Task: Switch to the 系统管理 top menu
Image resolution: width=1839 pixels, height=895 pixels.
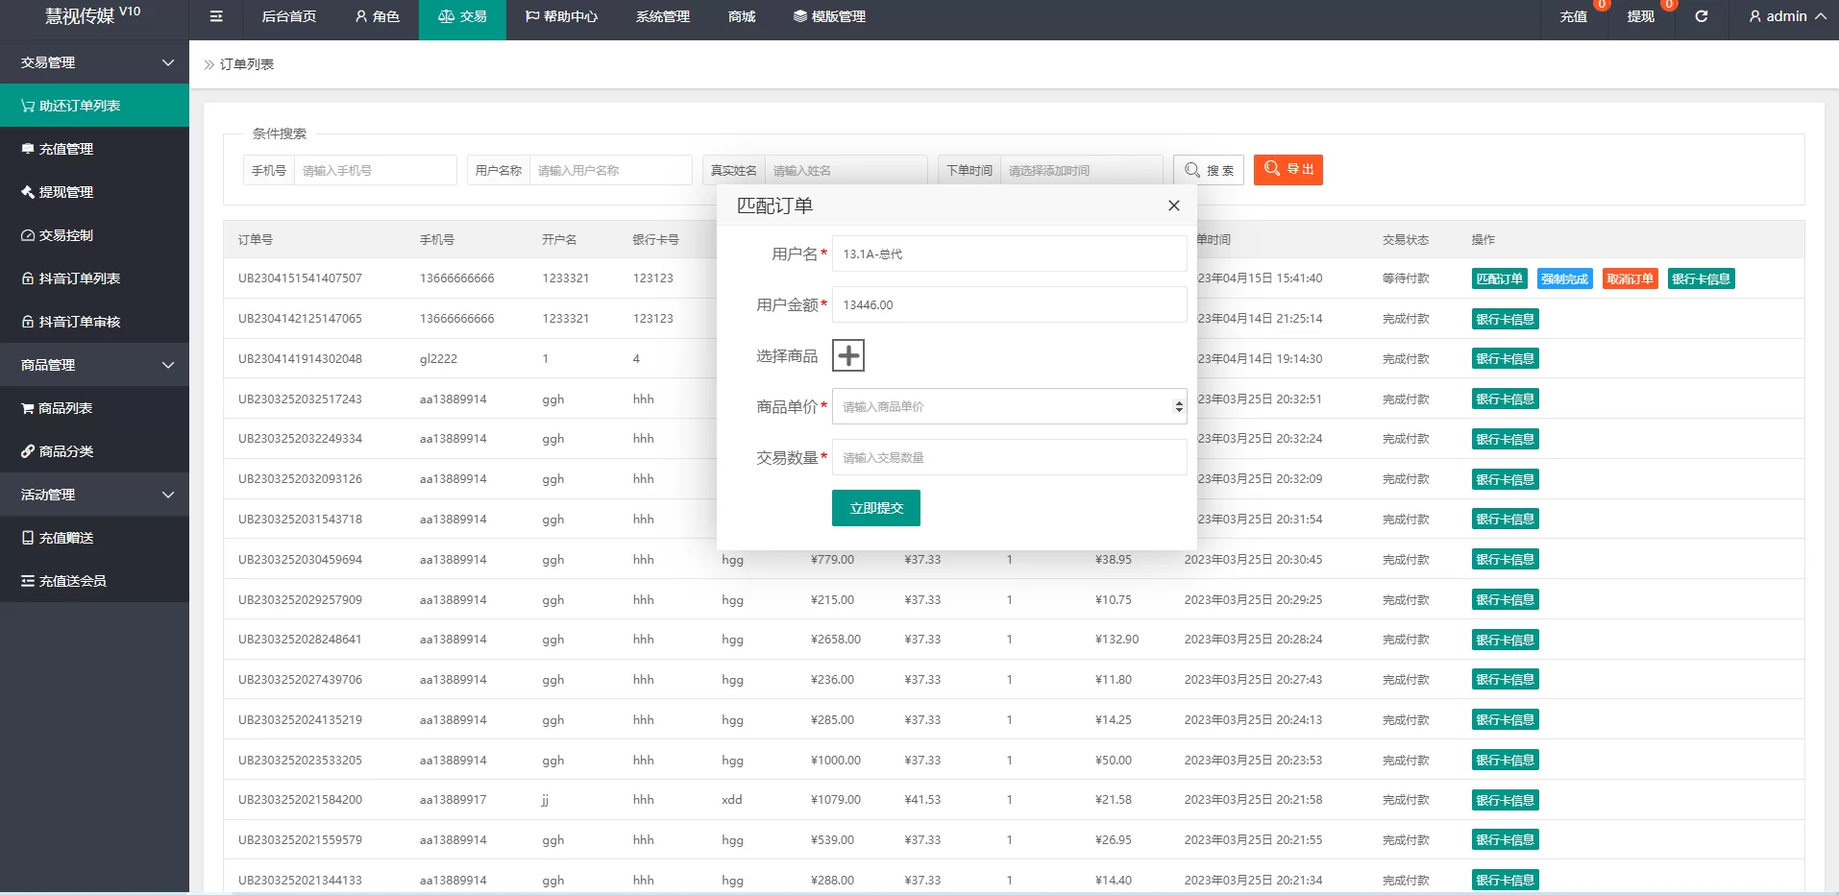Action: tap(662, 16)
